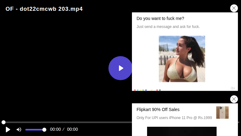Click the total duration readout
This screenshot has width=241, height=136.
(x=72, y=130)
